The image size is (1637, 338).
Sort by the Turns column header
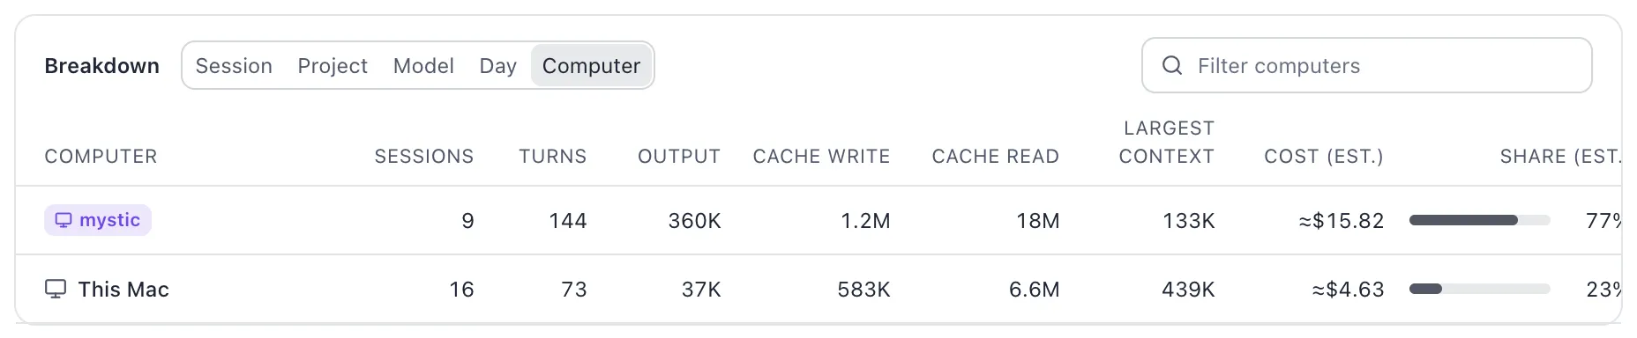(553, 157)
